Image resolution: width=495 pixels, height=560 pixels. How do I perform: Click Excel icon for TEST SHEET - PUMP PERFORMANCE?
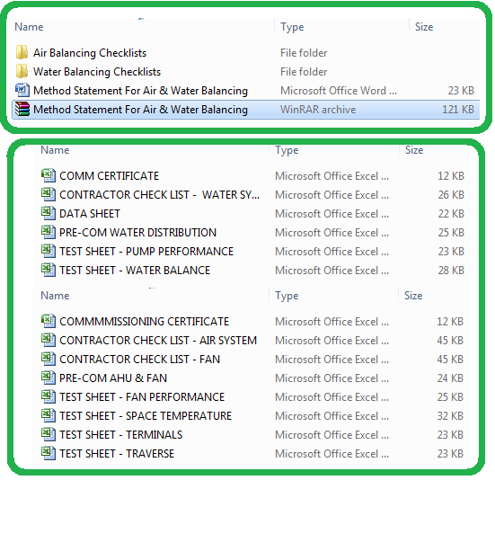(49, 251)
